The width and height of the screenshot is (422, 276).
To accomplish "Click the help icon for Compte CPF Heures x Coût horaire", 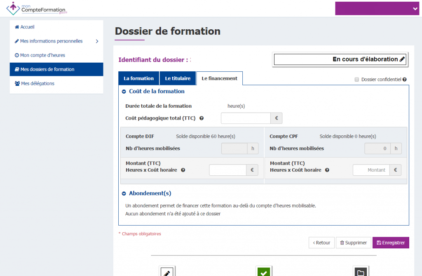I will point(327,170).
